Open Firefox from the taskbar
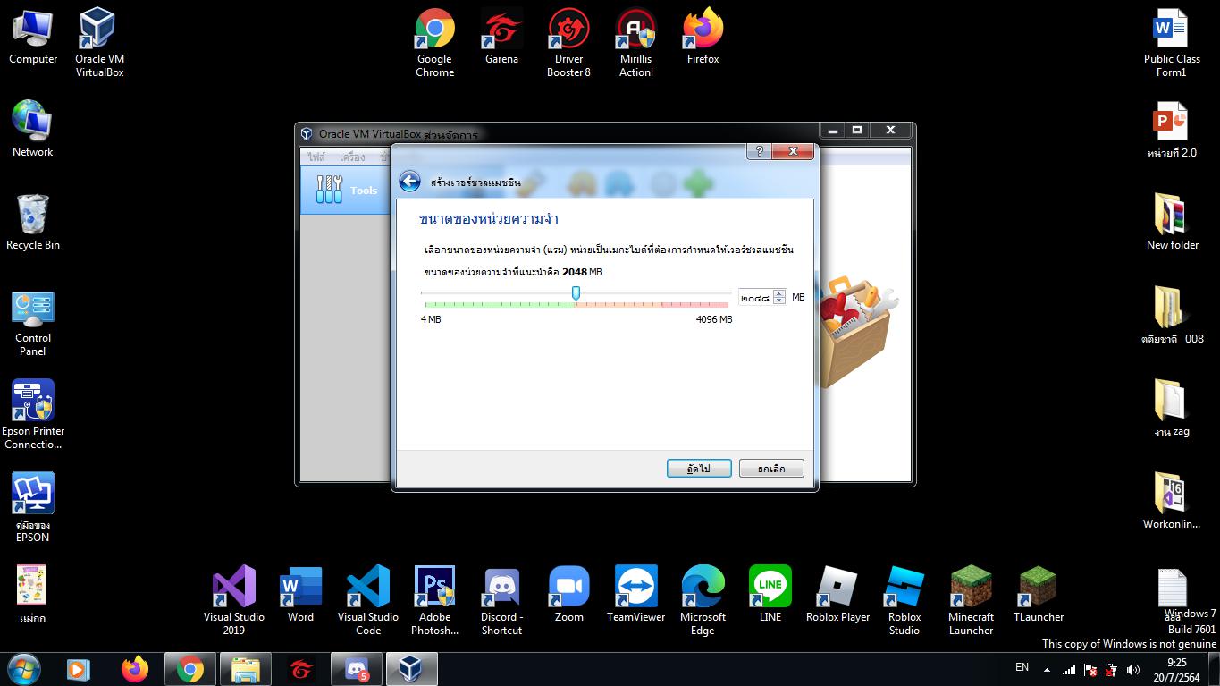The width and height of the screenshot is (1220, 686). 135,669
